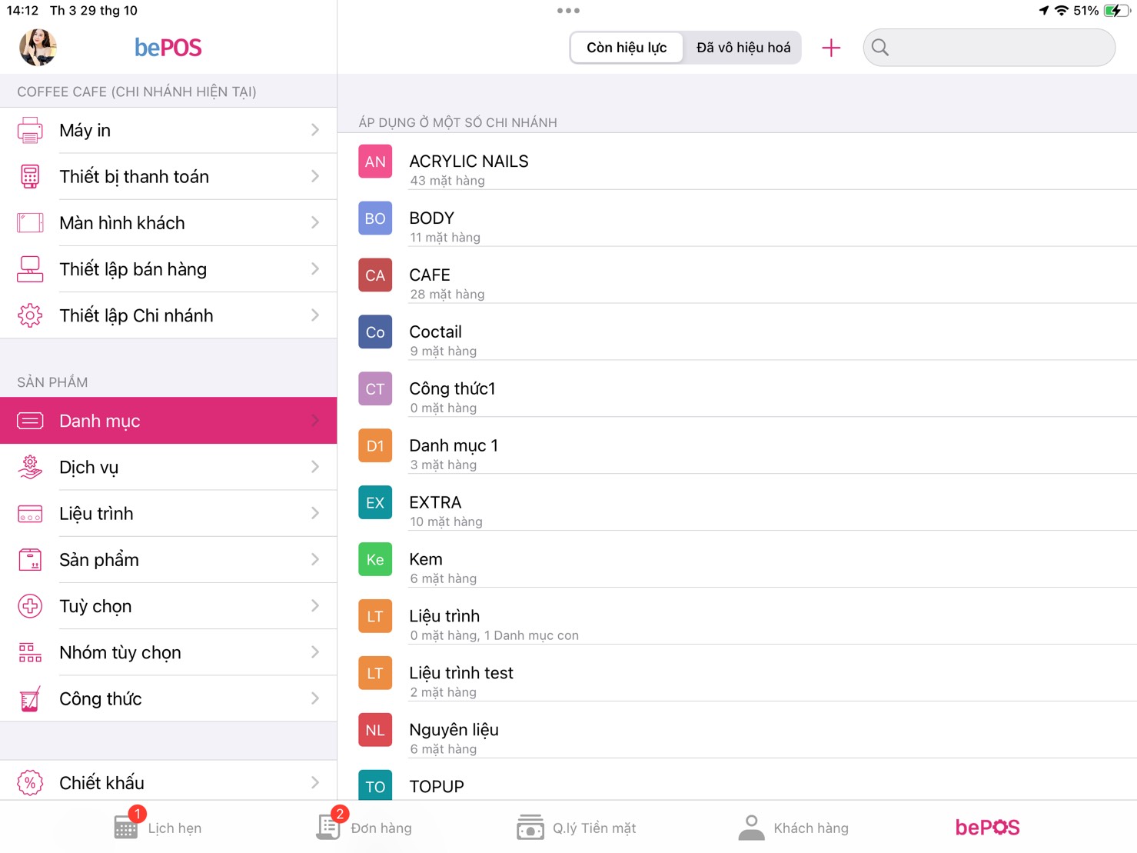Tap the Máy in printer icon
Screen dimensions: 1137x853
coord(30,130)
